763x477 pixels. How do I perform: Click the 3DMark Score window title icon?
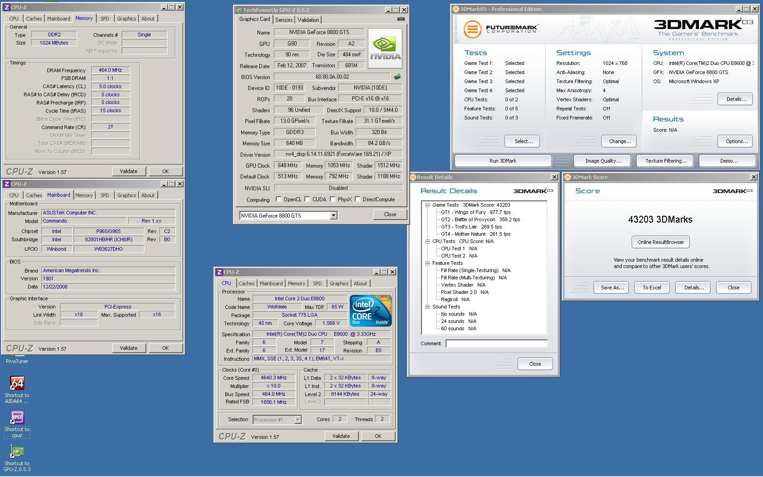click(x=568, y=177)
